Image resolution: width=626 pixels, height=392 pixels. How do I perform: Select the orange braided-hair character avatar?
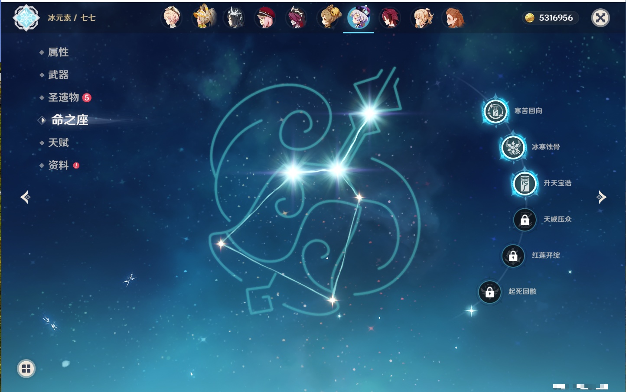click(453, 18)
